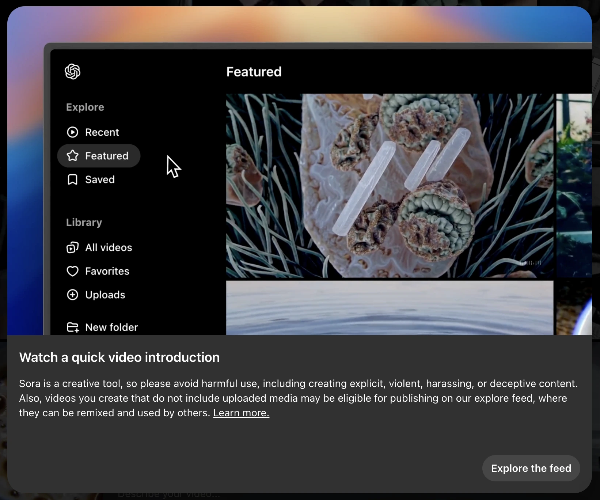Click the New folder icon
The height and width of the screenshot is (500, 600).
72,327
